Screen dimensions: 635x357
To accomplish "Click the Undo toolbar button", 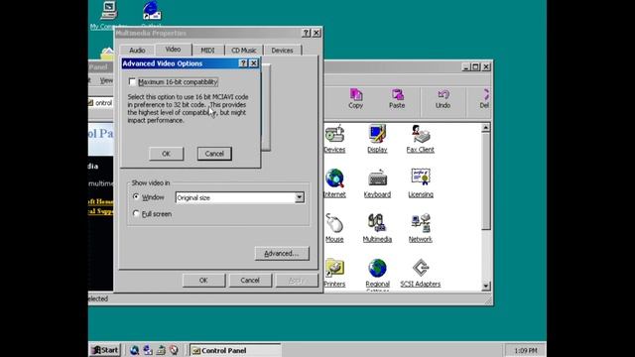I will coord(444,98).
